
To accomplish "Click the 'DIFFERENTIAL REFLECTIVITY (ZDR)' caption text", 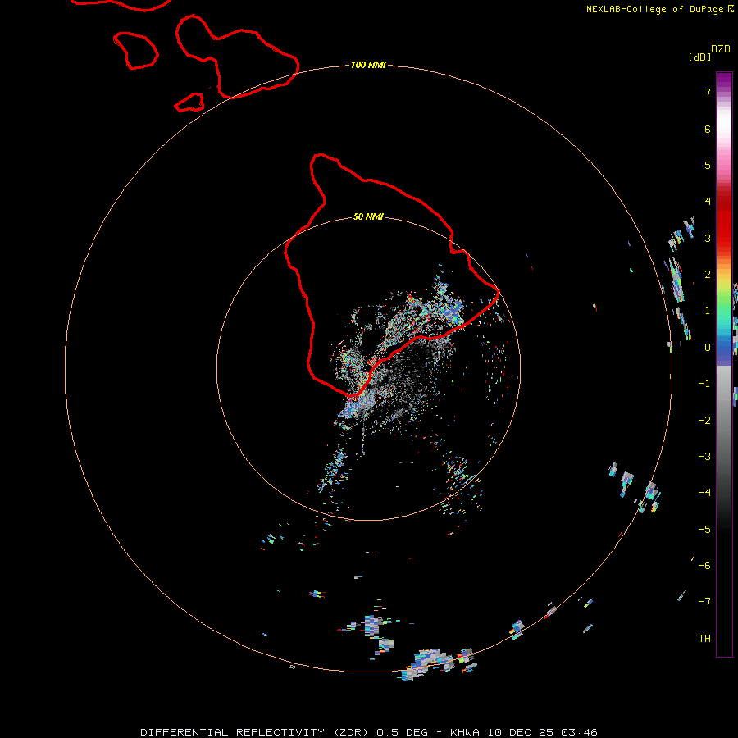I will pos(255,732).
